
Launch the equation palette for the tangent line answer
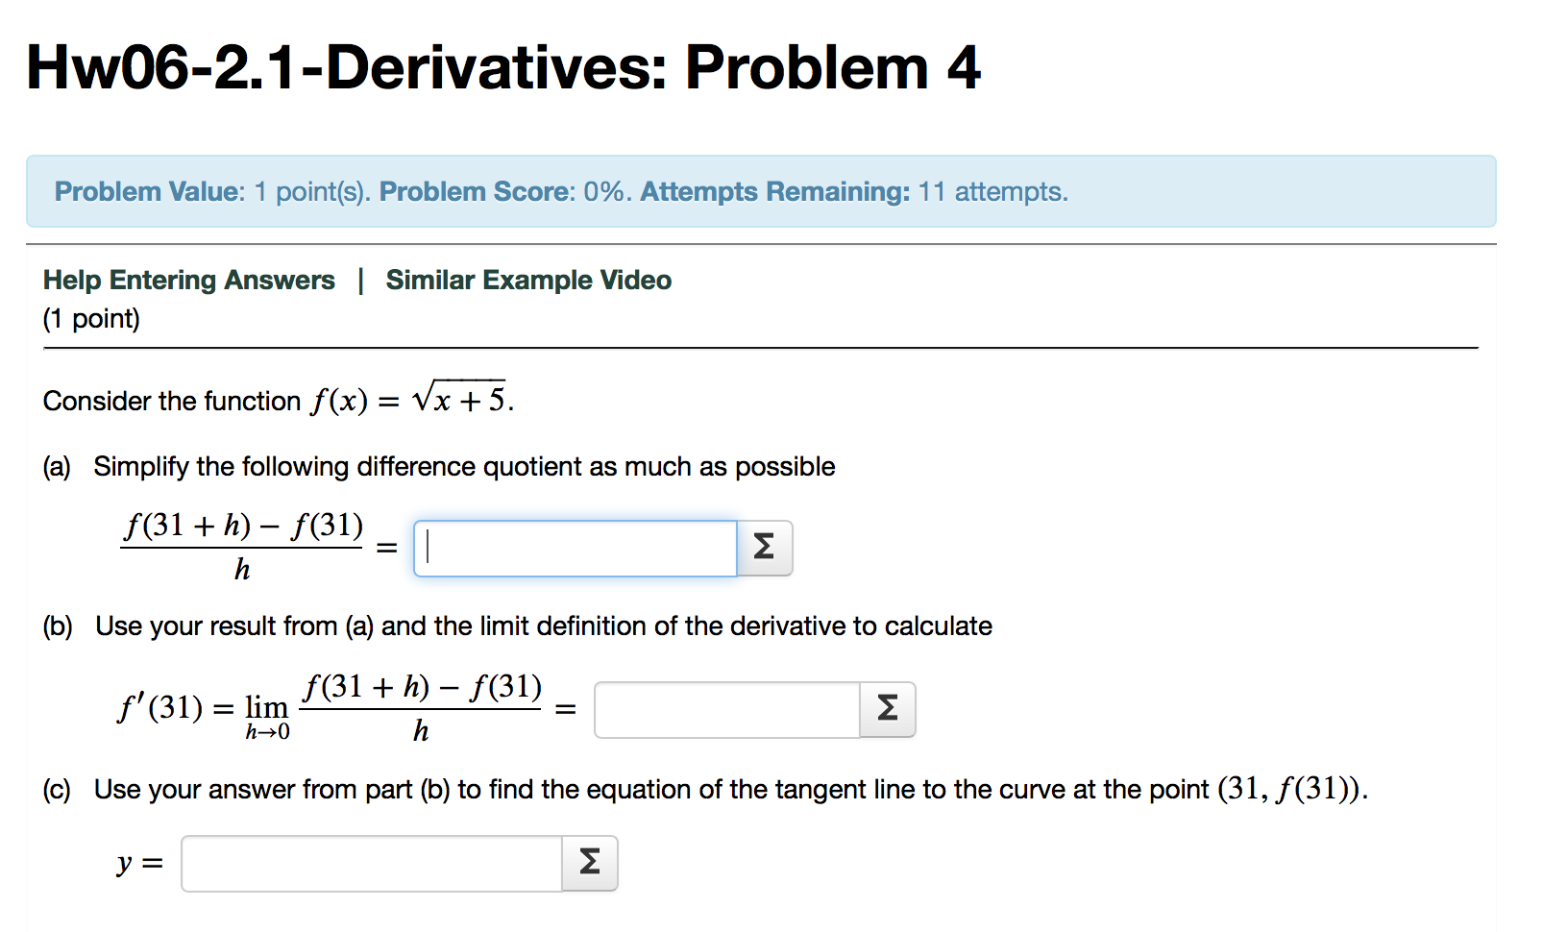click(591, 864)
